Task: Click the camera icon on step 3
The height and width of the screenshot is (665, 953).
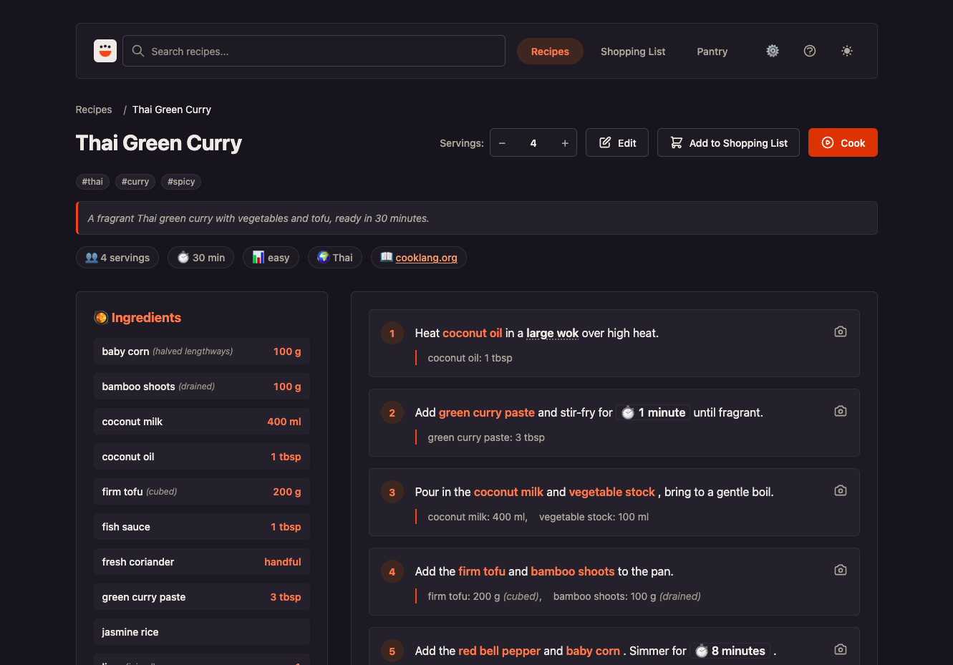Action: [x=841, y=490]
